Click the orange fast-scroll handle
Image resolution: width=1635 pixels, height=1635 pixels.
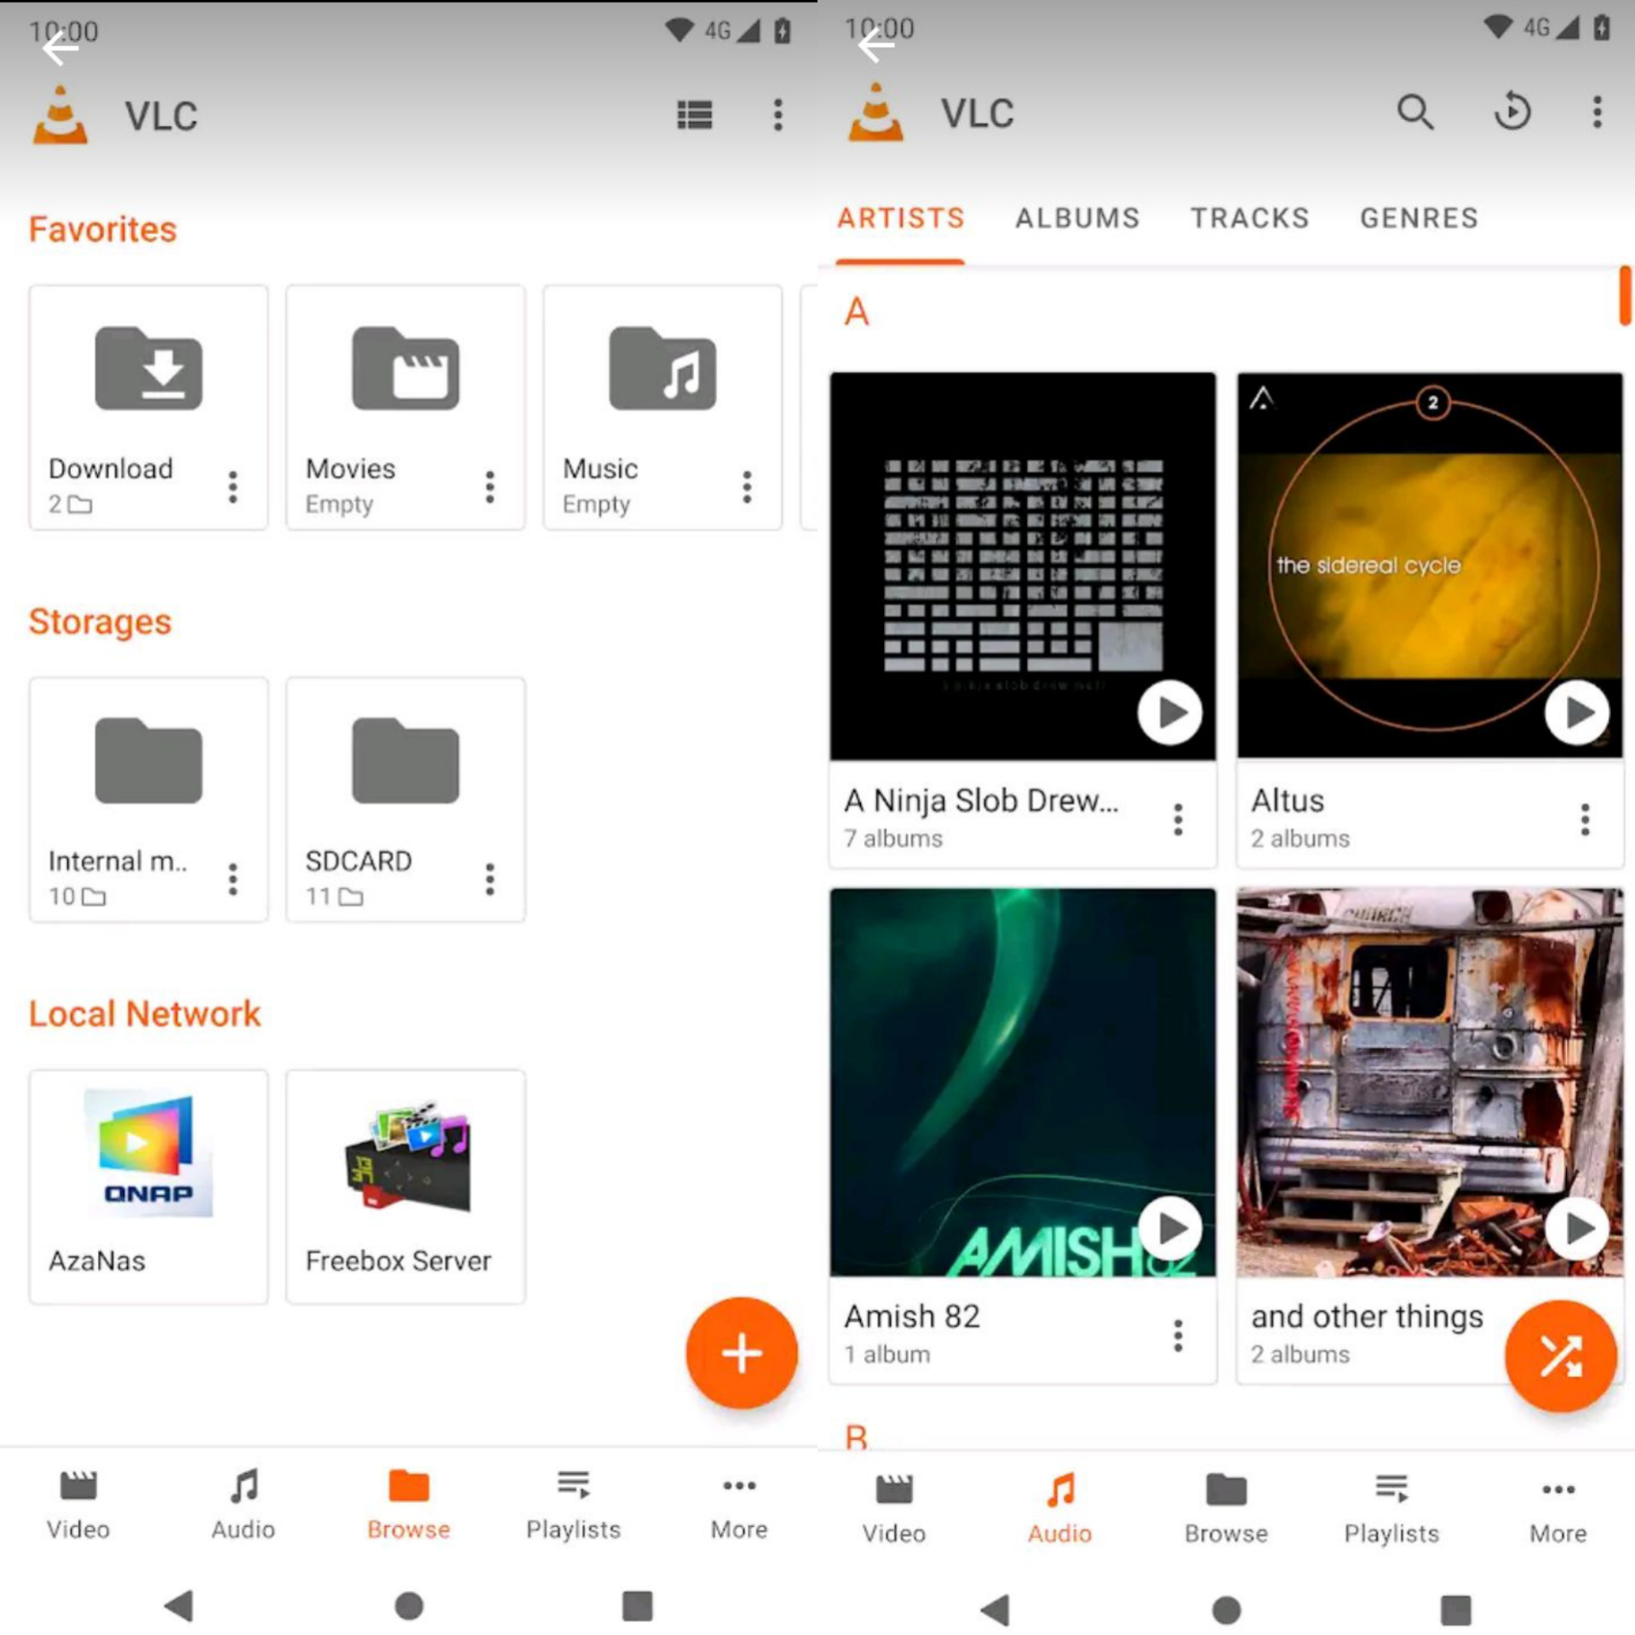click(1624, 295)
